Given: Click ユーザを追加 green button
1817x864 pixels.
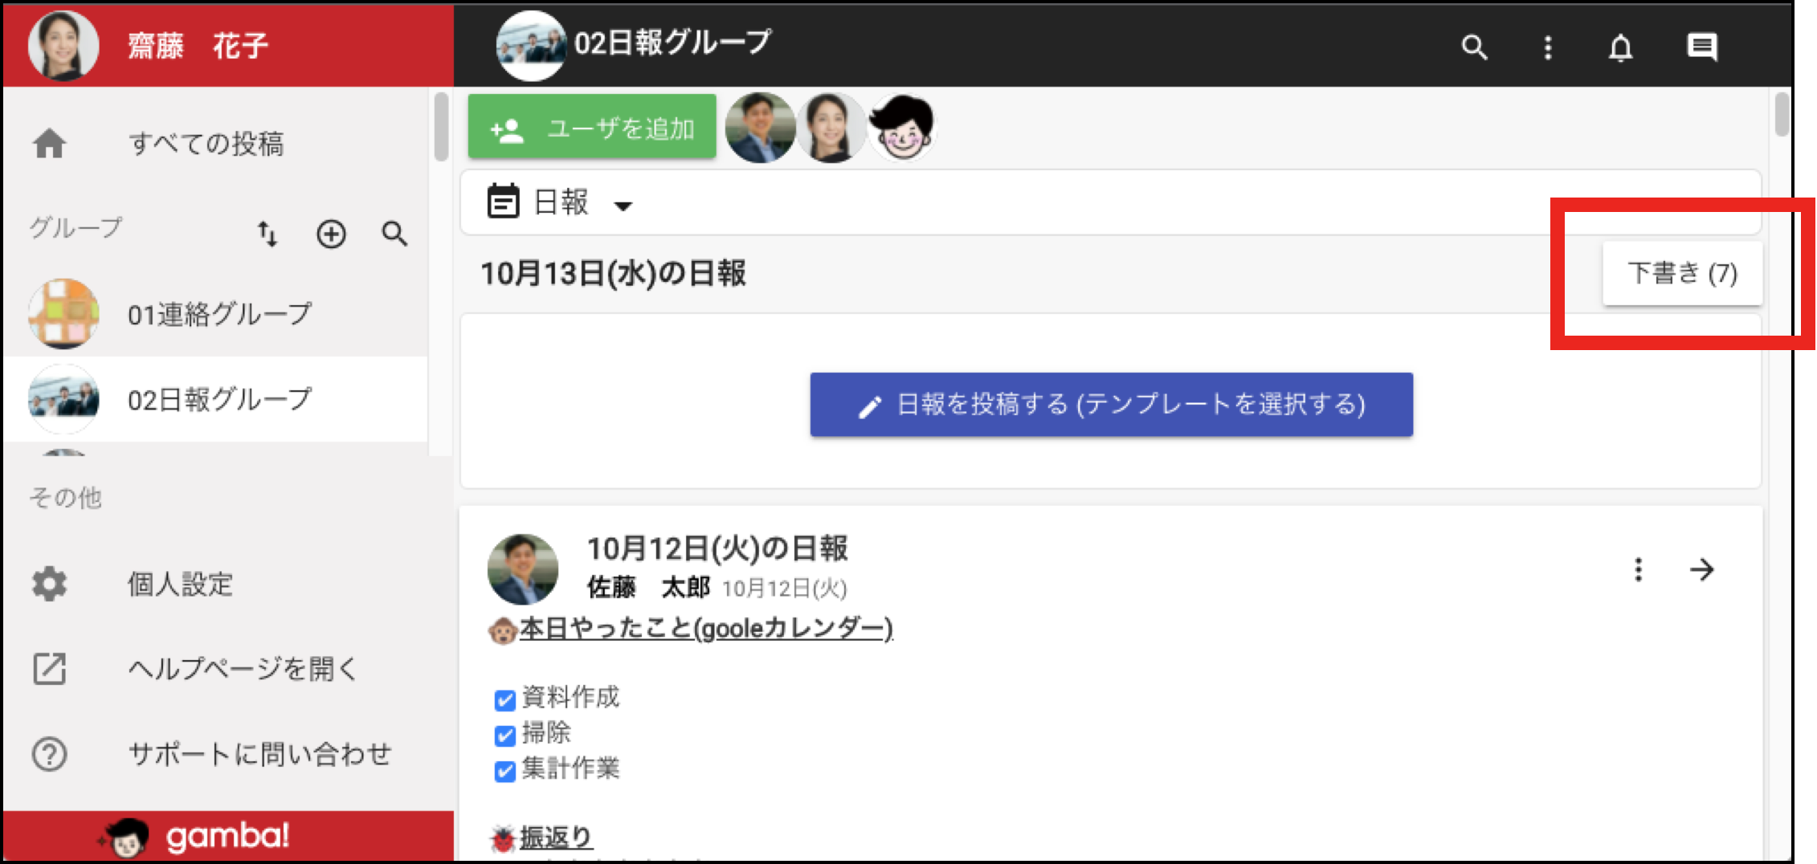Looking at the screenshot, I should tap(592, 128).
